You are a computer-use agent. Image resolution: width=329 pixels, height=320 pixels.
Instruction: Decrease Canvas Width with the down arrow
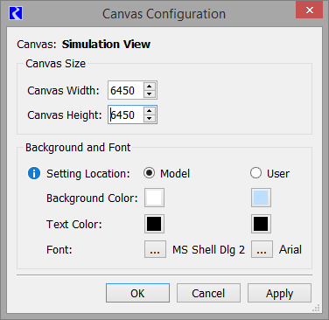(x=150, y=94)
